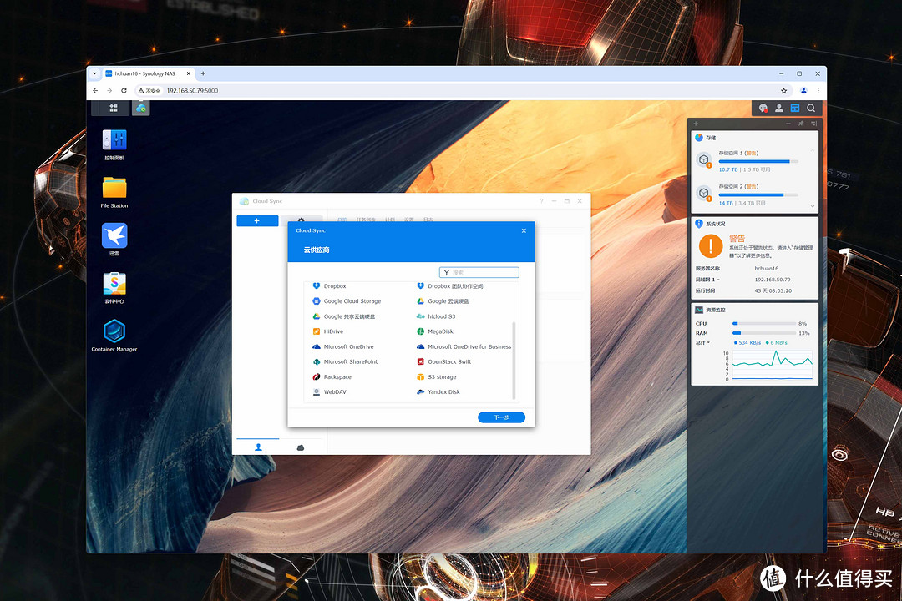The image size is (902, 601).
Task: Open the Control Panel desktop icon
Action: [x=114, y=141]
